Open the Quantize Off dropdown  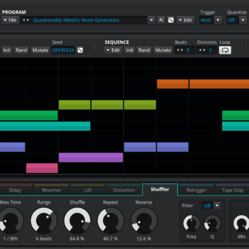tap(243, 20)
